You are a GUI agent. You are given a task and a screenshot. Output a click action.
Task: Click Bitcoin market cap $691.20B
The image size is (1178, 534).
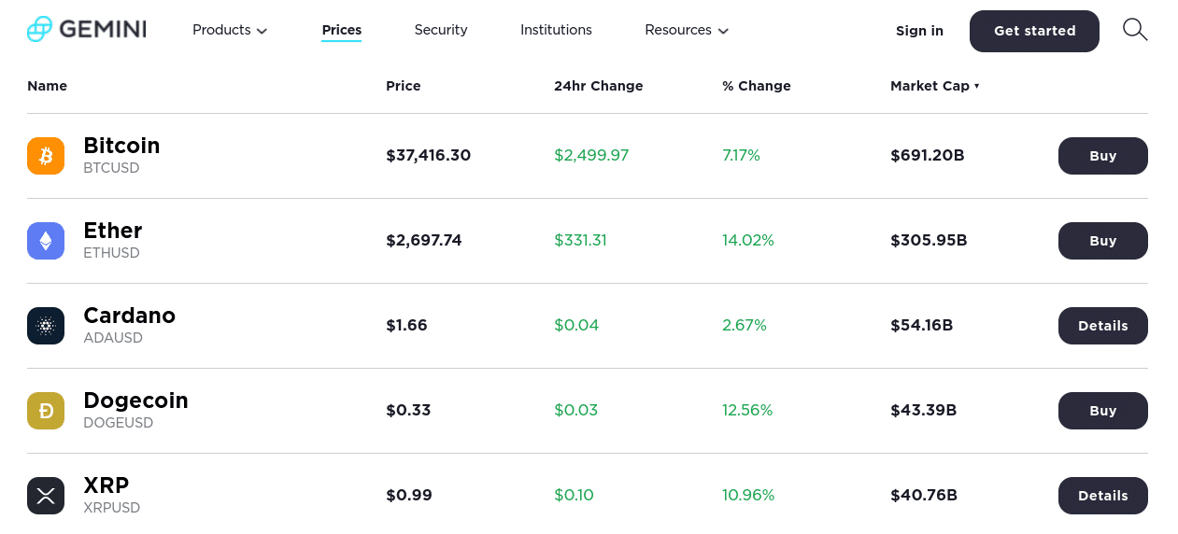tap(928, 156)
